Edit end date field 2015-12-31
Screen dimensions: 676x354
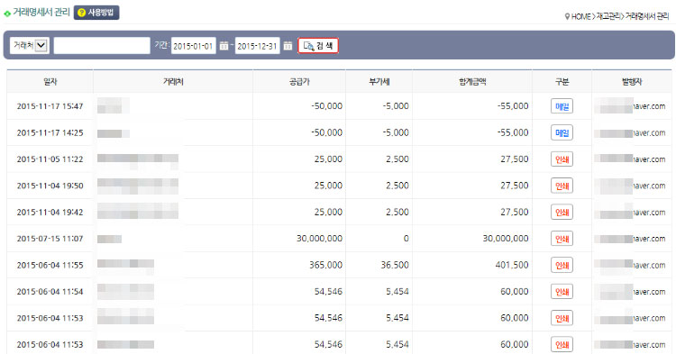click(x=258, y=46)
